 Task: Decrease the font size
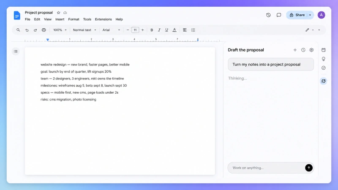click(128, 30)
